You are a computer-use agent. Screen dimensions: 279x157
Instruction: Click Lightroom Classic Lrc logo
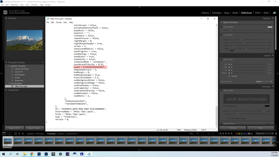pos(5,12)
